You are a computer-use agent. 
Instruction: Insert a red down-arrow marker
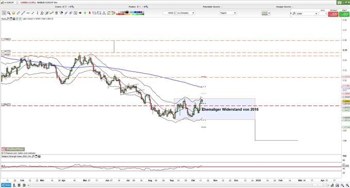90,13
